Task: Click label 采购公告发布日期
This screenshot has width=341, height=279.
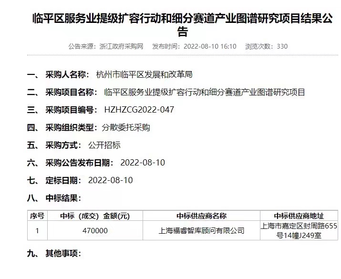Action: 77,163
